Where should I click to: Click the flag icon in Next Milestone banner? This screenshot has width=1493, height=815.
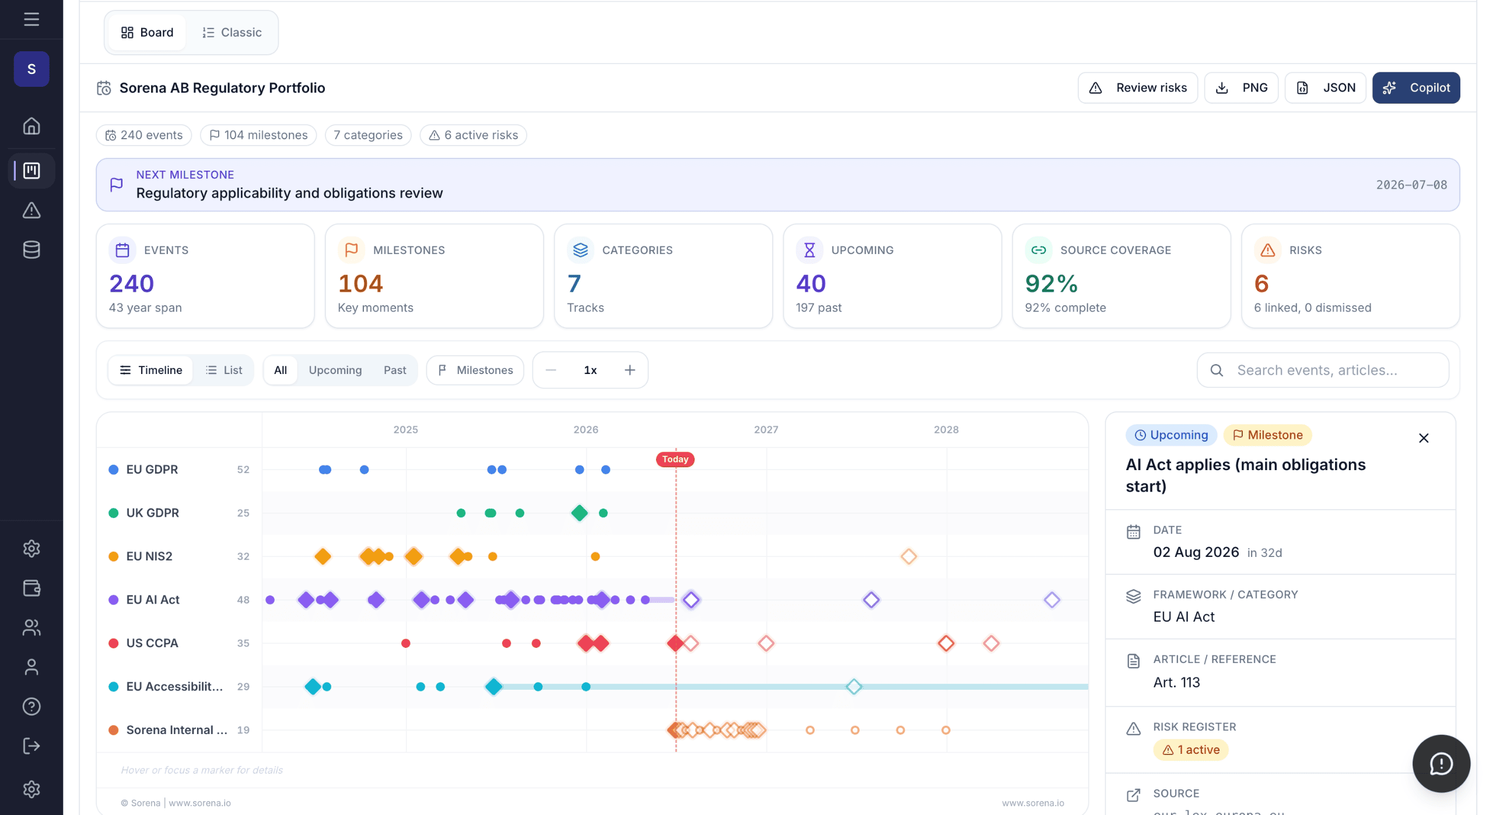[117, 185]
